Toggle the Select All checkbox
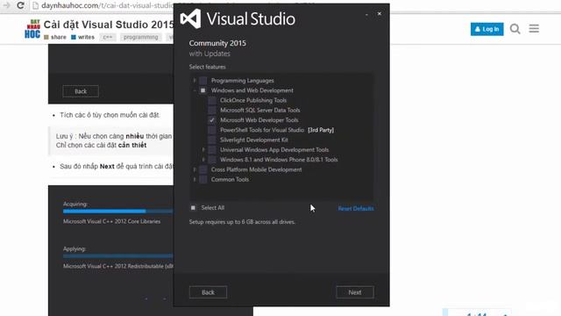 coord(193,208)
